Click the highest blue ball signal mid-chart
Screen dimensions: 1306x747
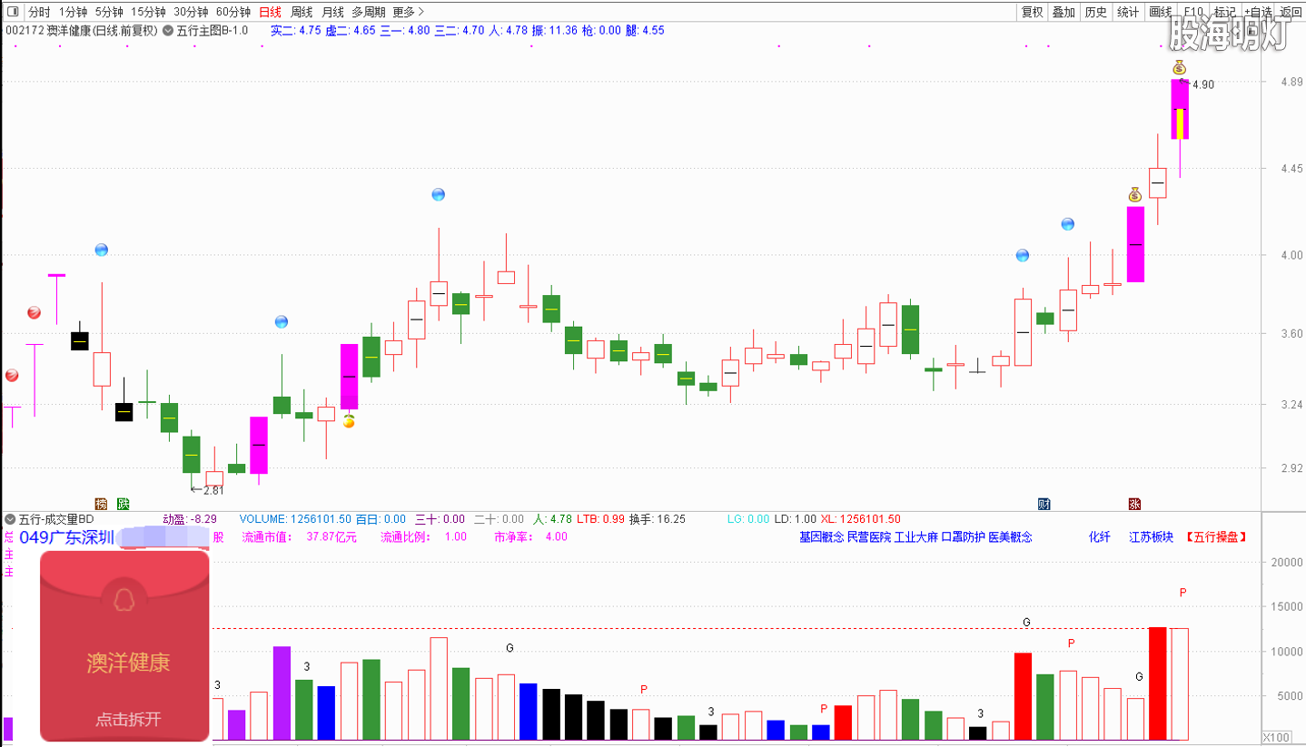[x=439, y=194]
